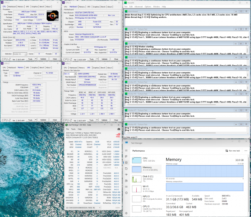Switch to About tab in CPU-Z Memory window
The width and height of the screenshot is (251, 217).
(48, 67)
